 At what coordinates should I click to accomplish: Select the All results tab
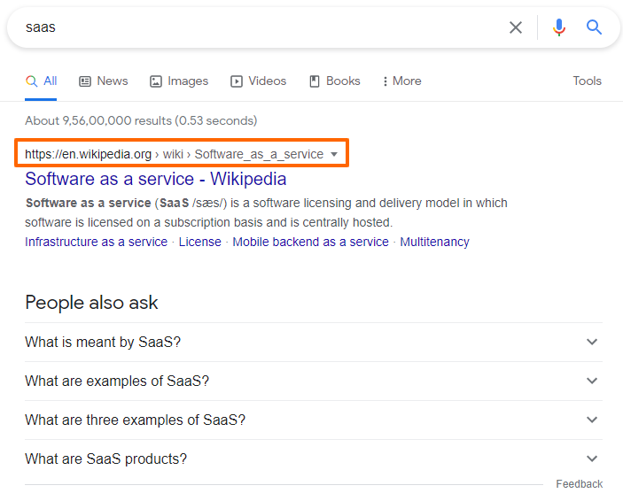(42, 81)
